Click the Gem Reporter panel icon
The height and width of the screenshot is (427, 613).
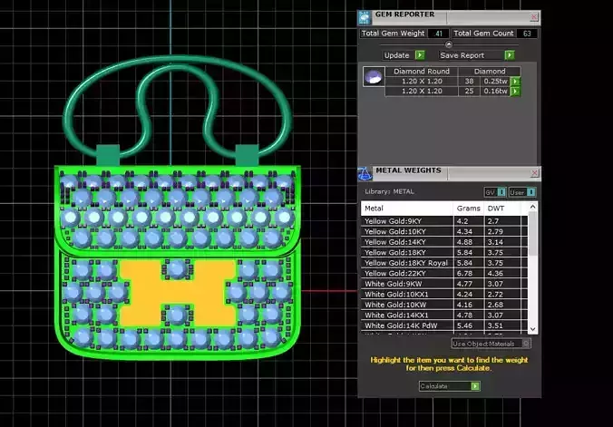click(x=365, y=17)
